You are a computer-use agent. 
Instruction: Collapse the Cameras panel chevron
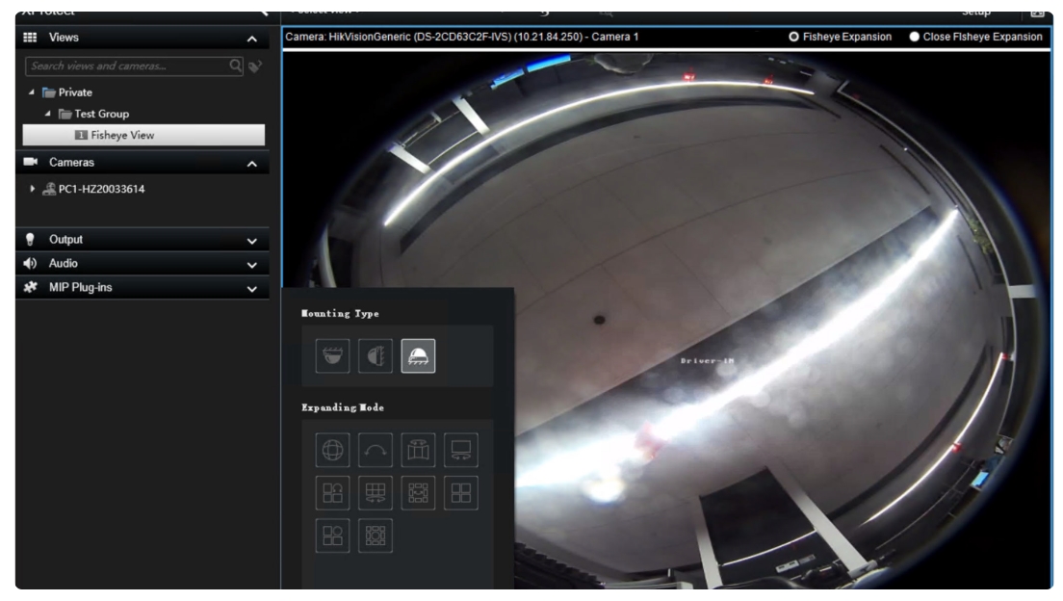[251, 164]
